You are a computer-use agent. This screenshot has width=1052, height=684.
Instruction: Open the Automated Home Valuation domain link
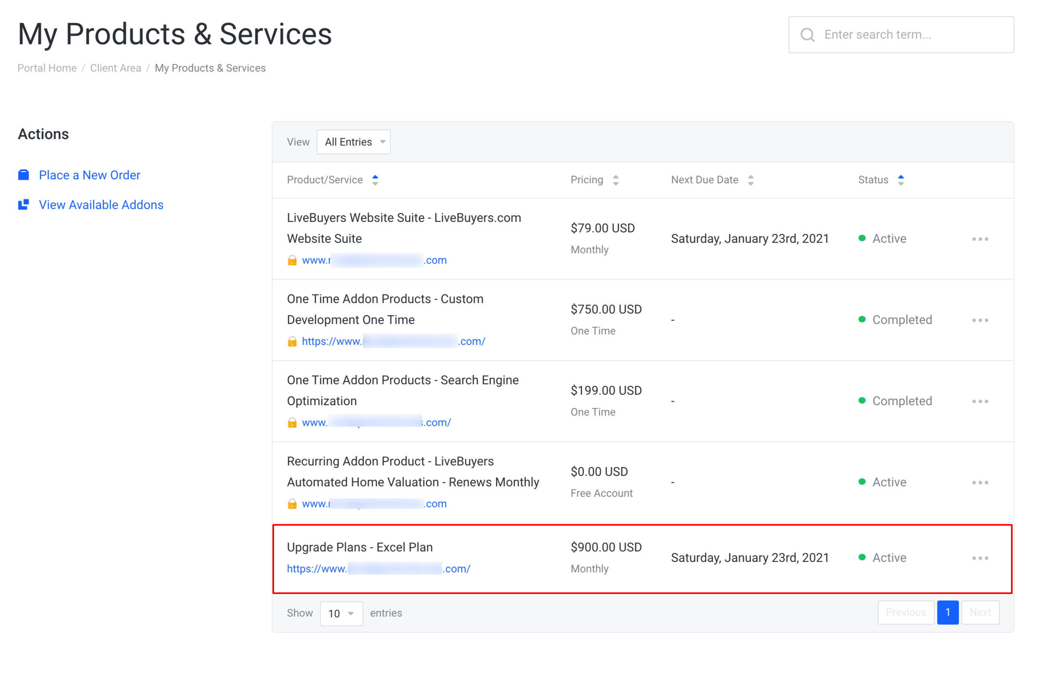coord(375,504)
